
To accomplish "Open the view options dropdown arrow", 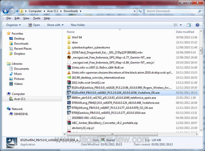I will click(x=181, y=25).
